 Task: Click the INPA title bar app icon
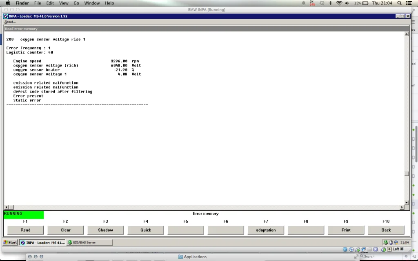click(6, 16)
